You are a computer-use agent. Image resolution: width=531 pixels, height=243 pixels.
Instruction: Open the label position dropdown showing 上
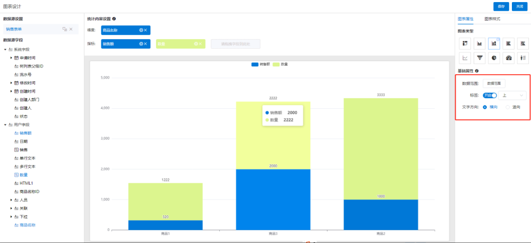click(512, 95)
